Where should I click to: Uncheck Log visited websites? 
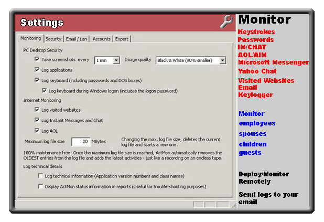pos(37,110)
